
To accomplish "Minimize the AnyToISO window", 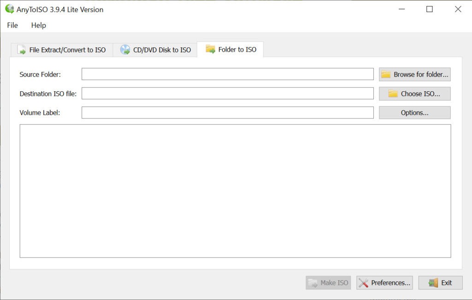I will (401, 9).
